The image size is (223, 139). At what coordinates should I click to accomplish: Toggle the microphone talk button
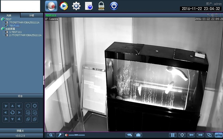point(59,135)
